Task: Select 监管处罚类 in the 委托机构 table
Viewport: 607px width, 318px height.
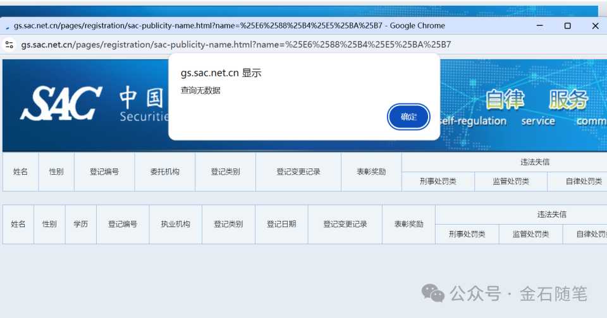Action: [x=511, y=182]
